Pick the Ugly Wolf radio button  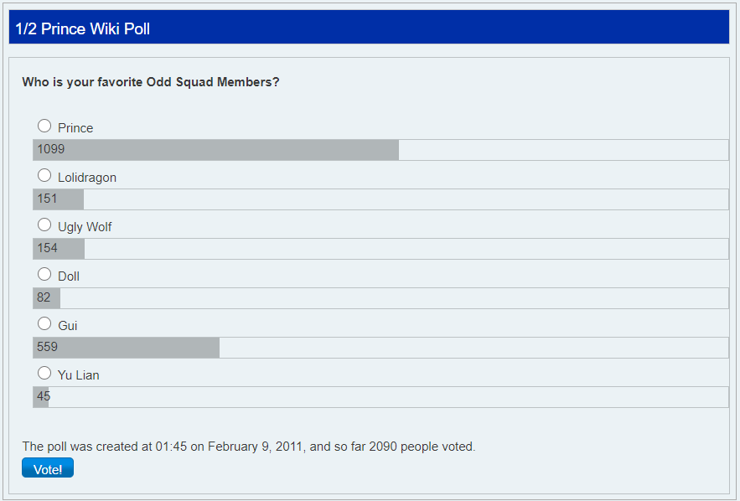click(44, 225)
